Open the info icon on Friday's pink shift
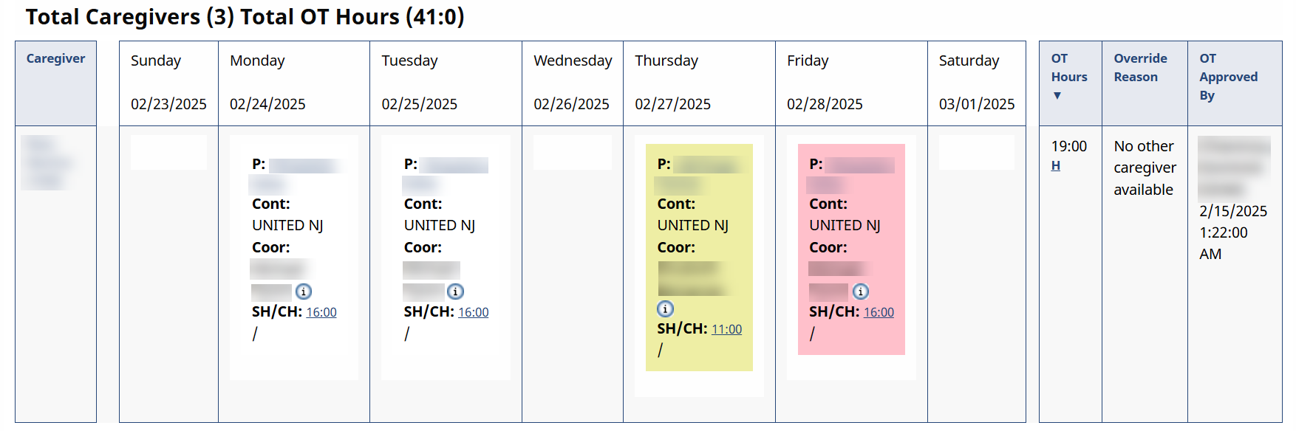1296x431 pixels. (861, 292)
